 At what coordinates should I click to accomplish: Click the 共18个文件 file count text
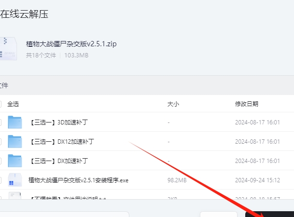pyautogui.click(x=41, y=55)
